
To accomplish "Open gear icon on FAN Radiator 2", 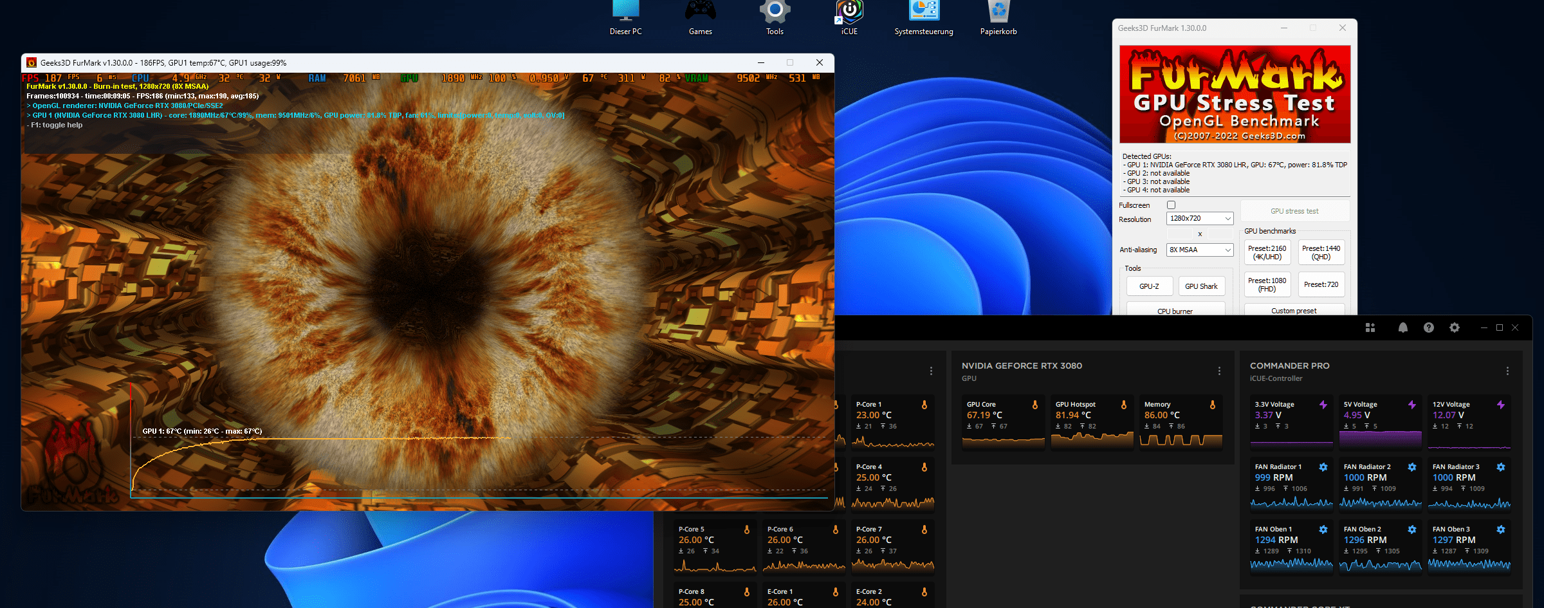I will [1412, 467].
